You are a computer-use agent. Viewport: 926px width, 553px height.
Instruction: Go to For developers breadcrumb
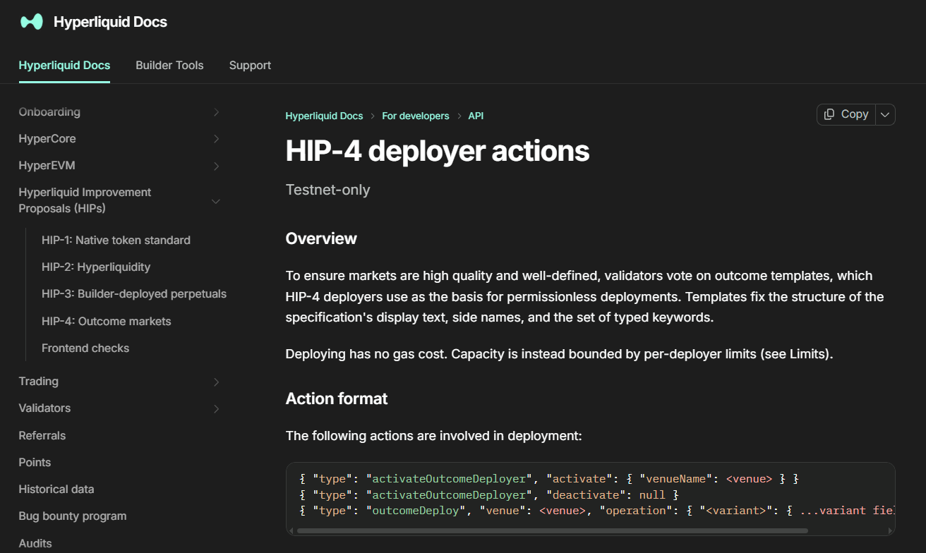coord(416,116)
